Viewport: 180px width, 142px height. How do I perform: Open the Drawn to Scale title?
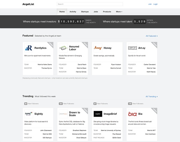[74, 114]
